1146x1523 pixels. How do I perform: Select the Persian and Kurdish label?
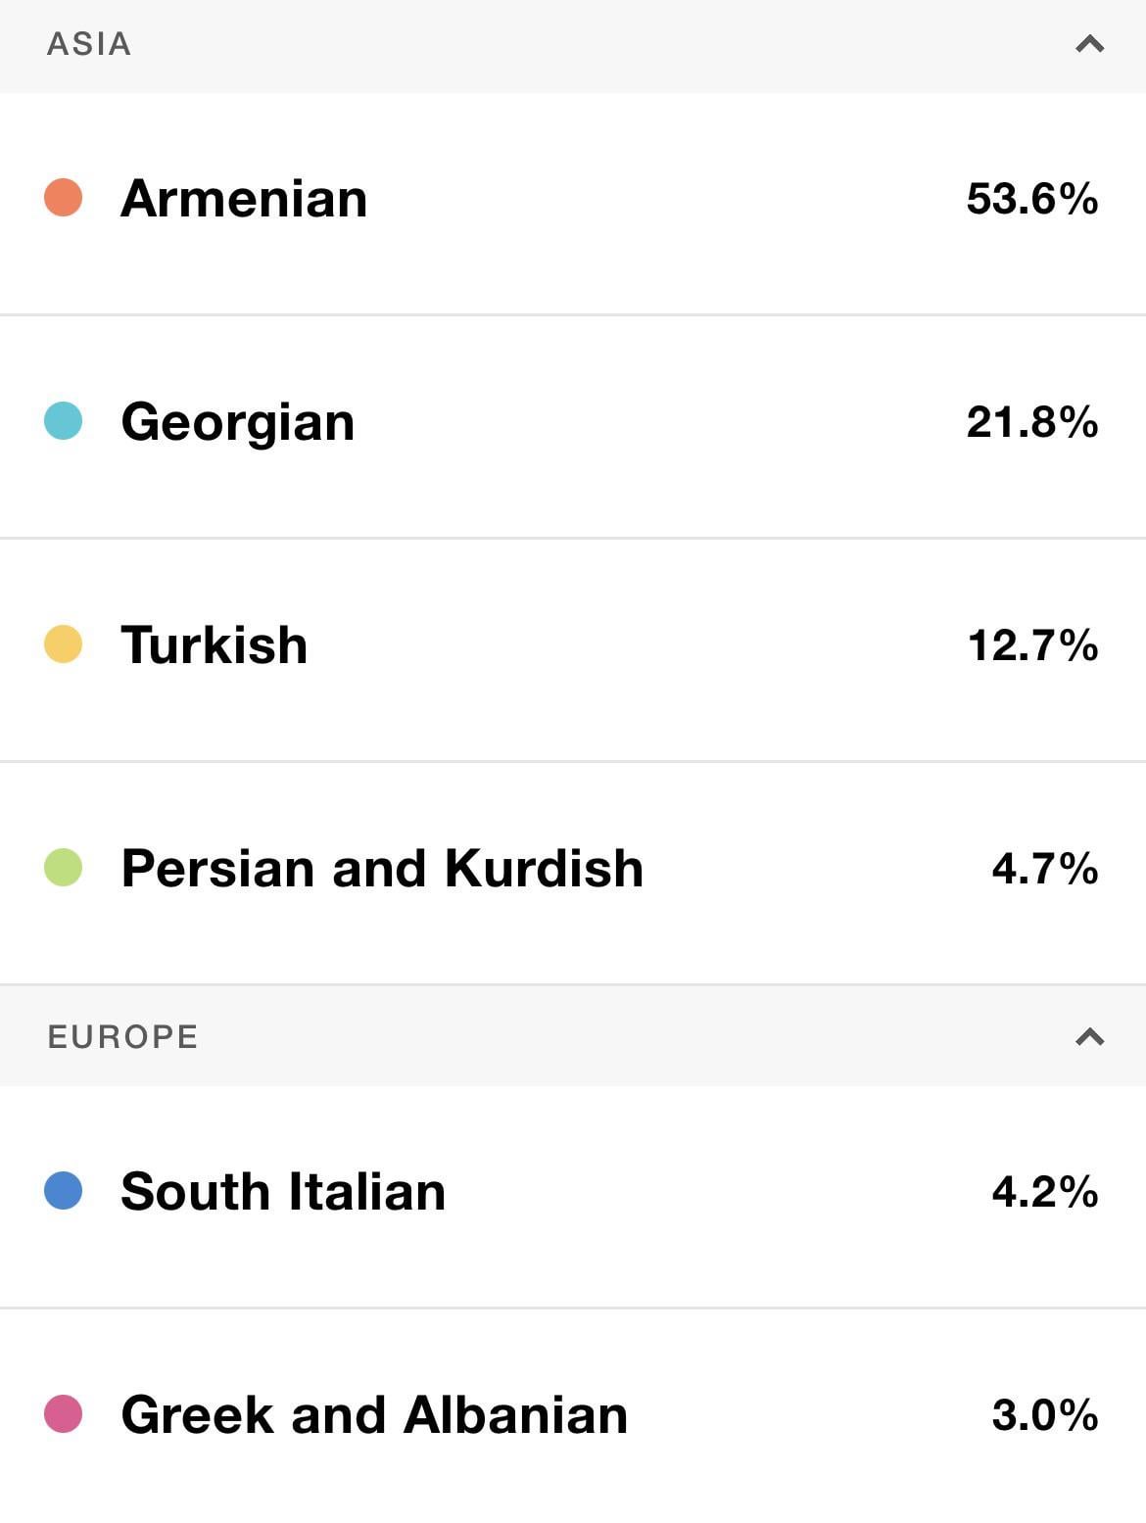(x=382, y=869)
